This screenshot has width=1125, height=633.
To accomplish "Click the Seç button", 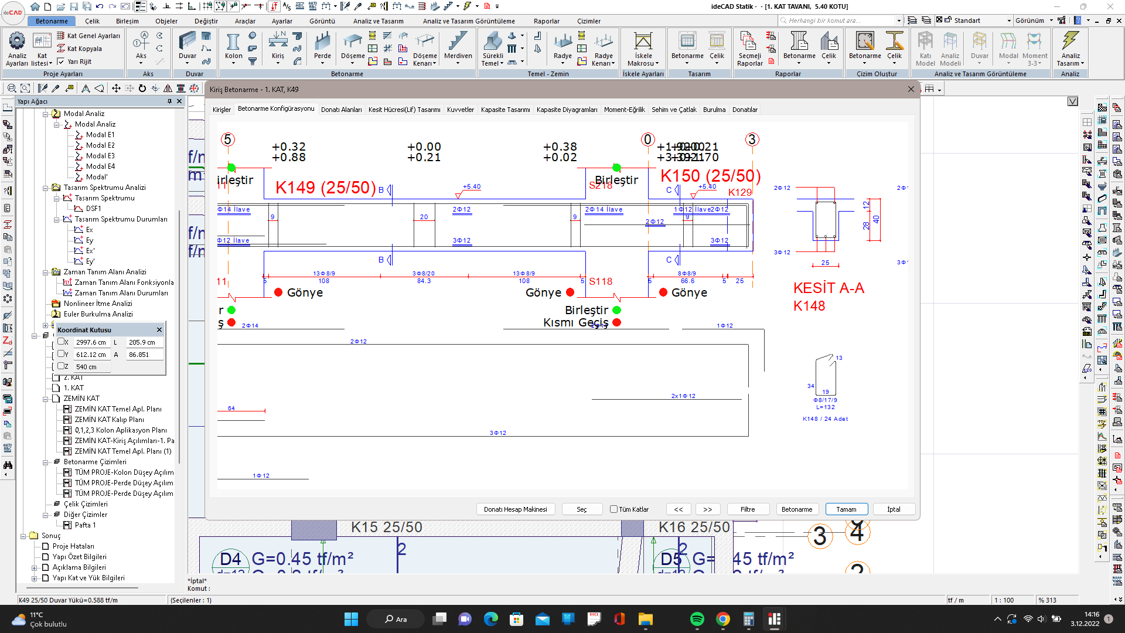I will point(581,509).
